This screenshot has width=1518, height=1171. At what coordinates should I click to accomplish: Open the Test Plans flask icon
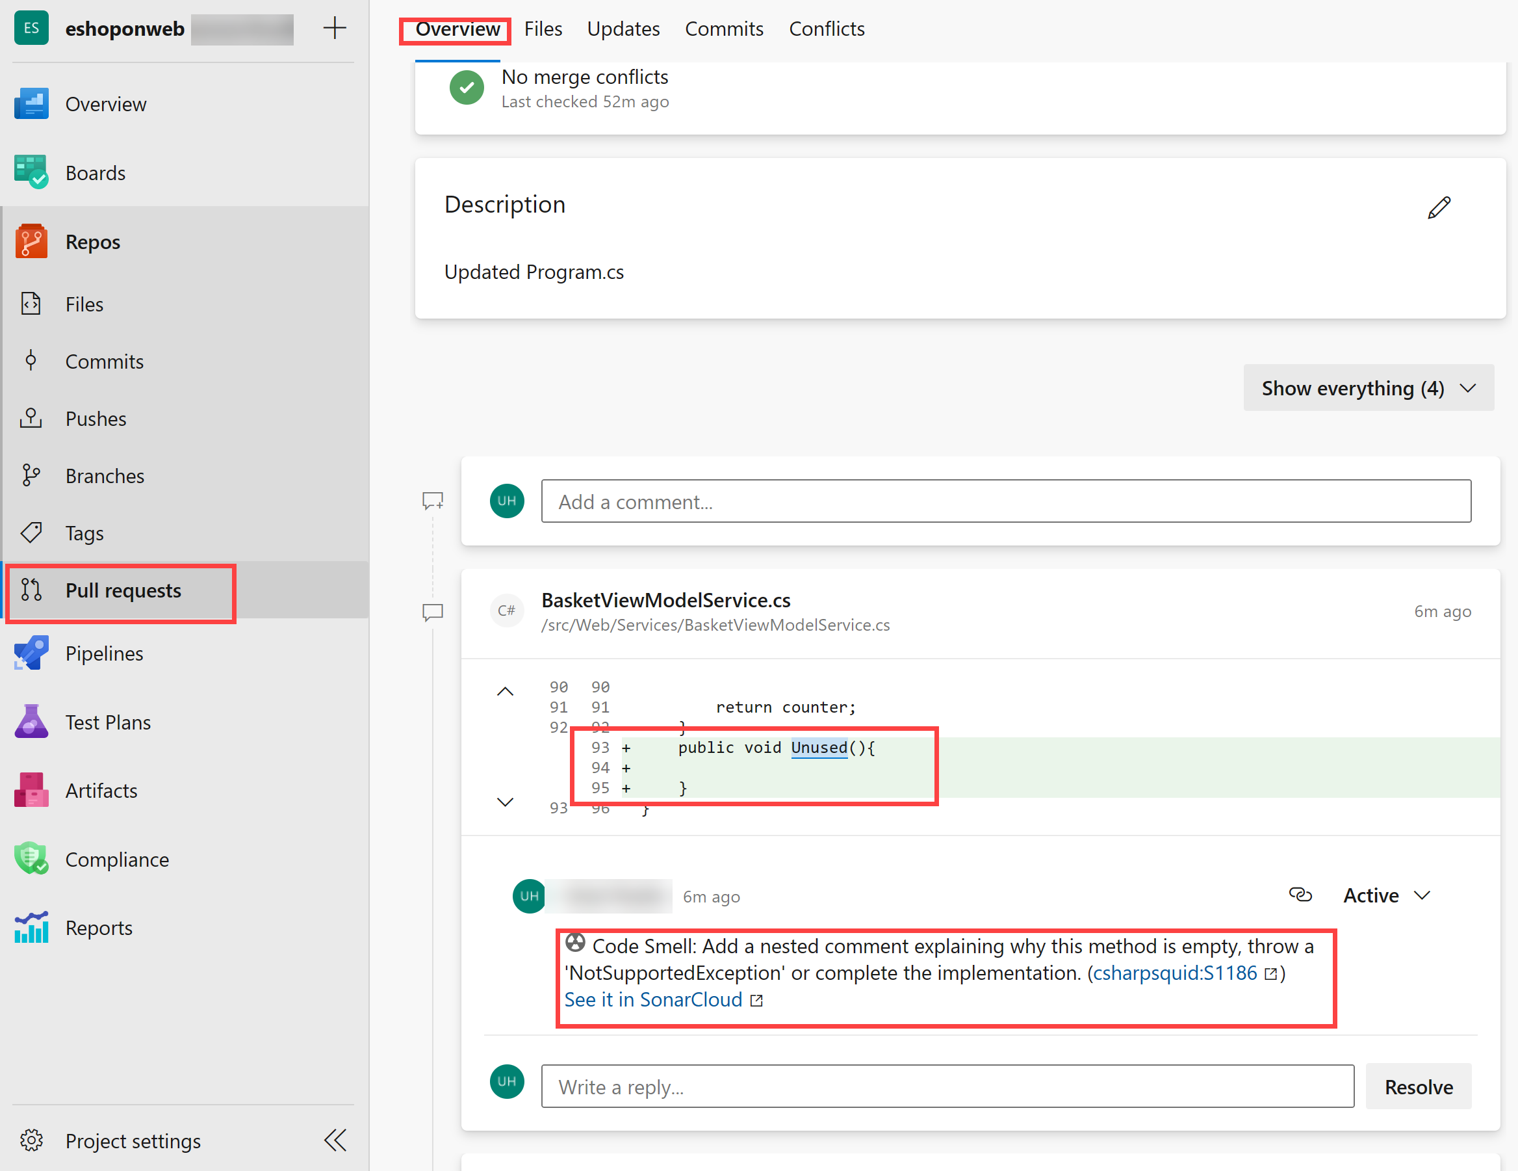31,722
